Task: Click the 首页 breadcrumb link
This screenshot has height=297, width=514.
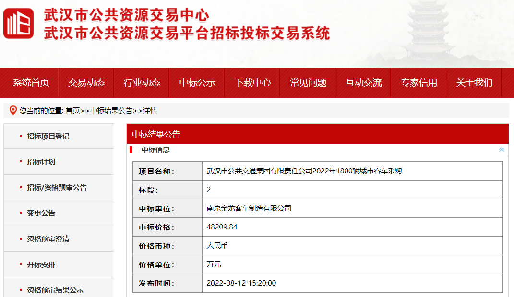Action: point(72,111)
